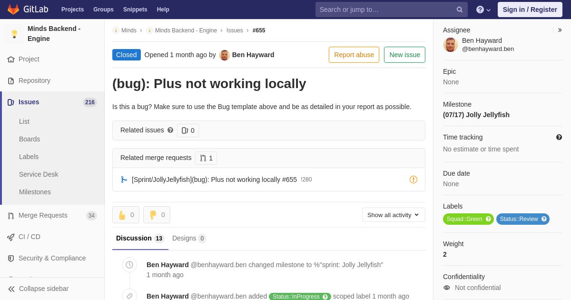571x300 pixels.
Task: Open the Show all activity dropdown
Action: 394,215
